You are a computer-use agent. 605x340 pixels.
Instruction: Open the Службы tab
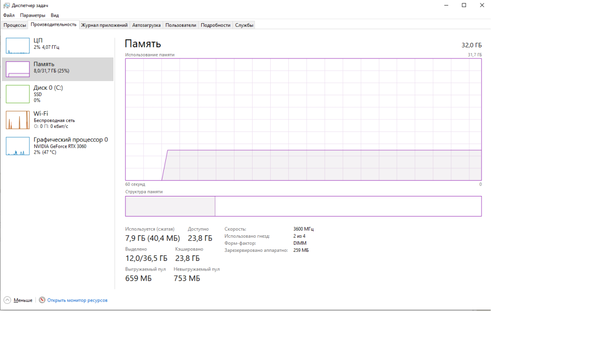click(x=244, y=25)
